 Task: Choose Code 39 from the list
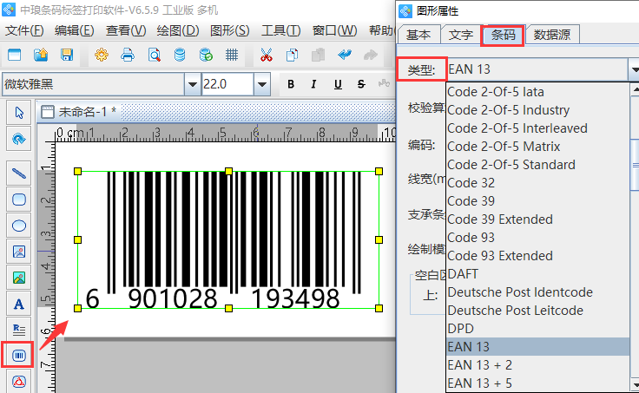[x=471, y=201]
